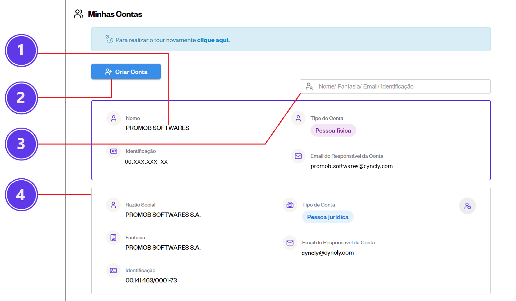Click the ID card icon in first account

tap(114, 151)
